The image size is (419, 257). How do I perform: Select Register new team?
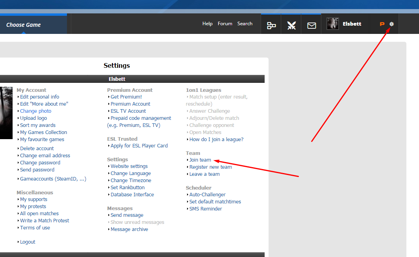[210, 167]
